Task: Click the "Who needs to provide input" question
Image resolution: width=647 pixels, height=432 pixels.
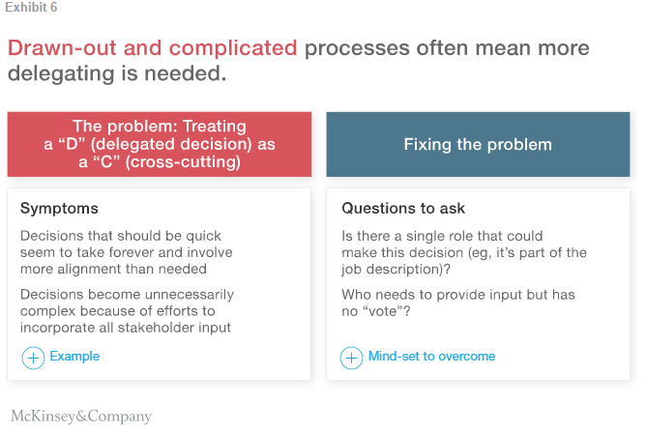Action: click(456, 302)
